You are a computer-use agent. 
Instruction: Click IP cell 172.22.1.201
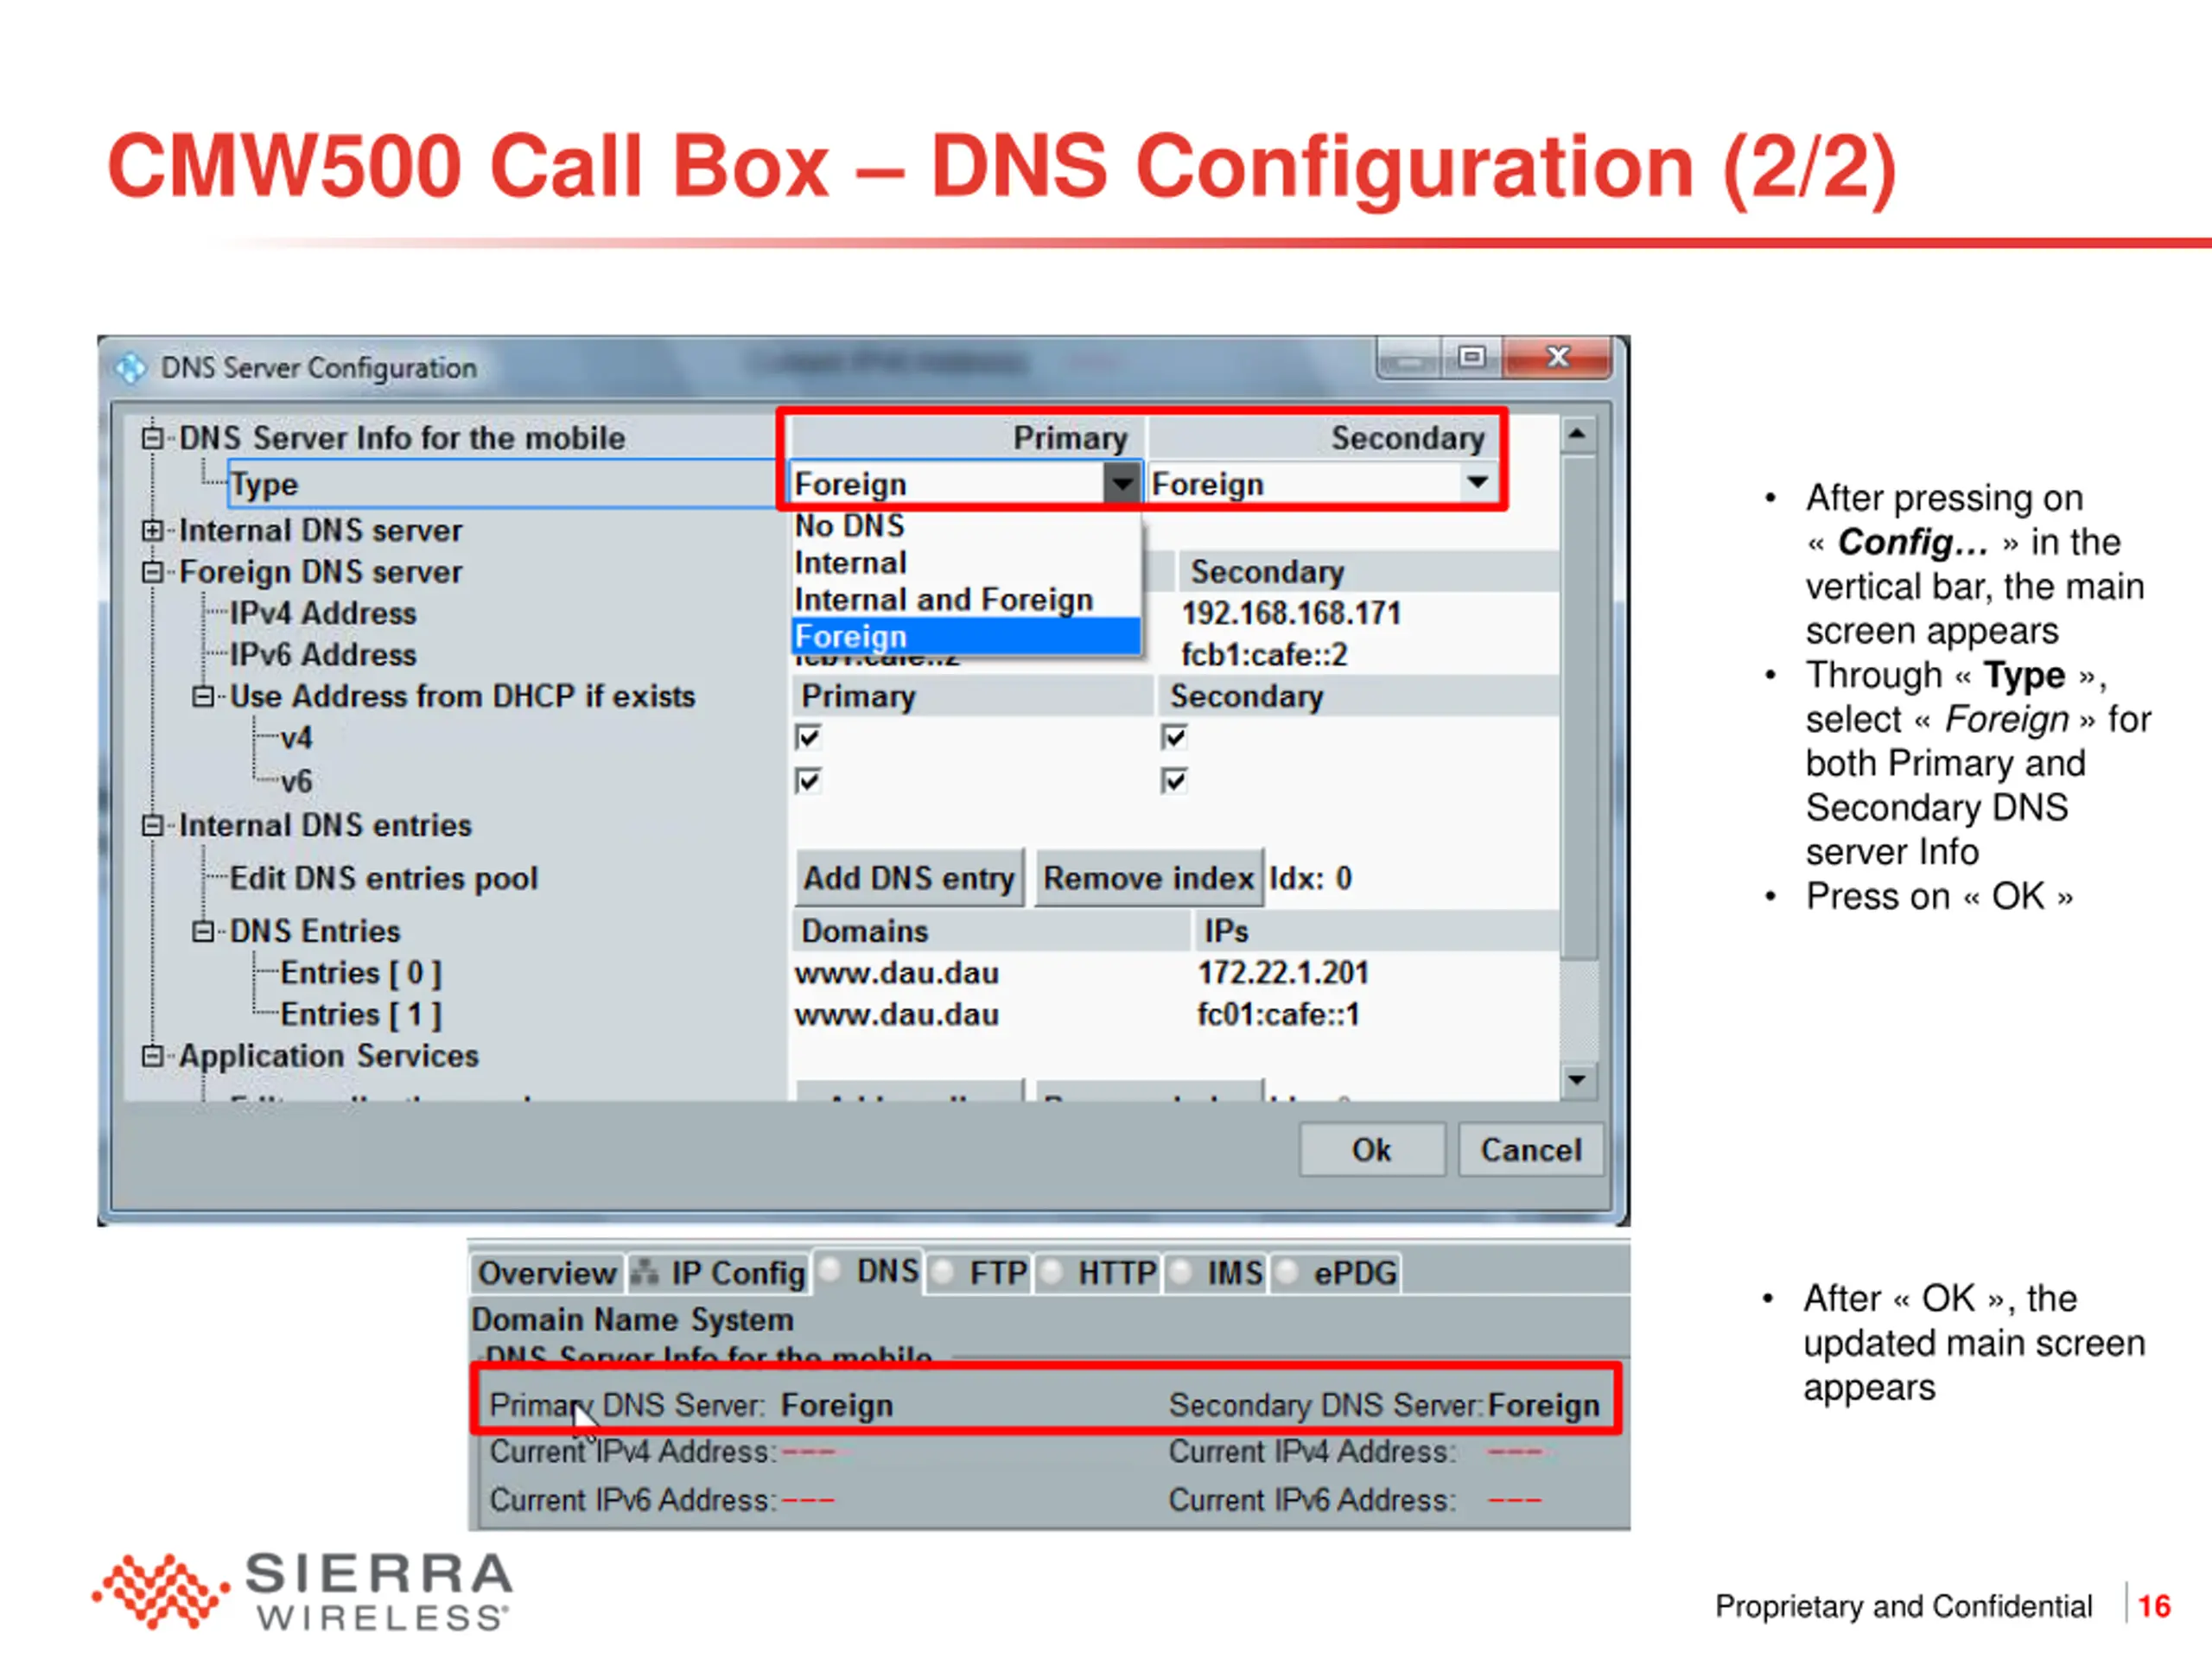tap(1283, 973)
